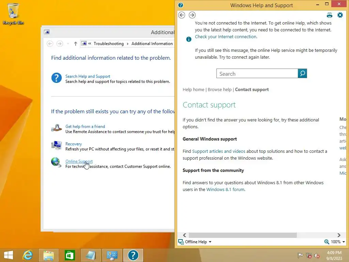Open Action Center flag in system tray

pyautogui.click(x=300, y=255)
